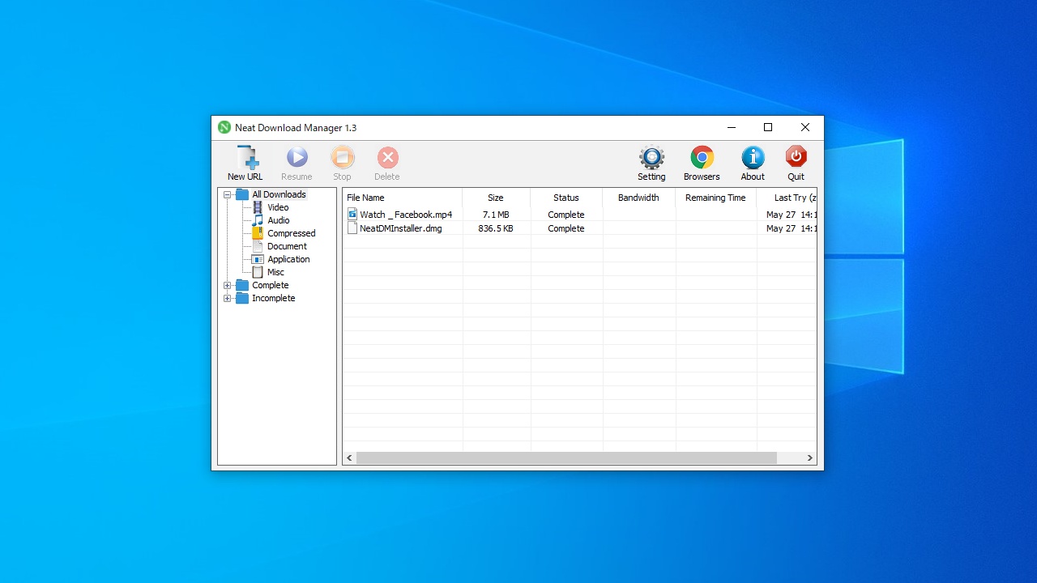Screen dimensions: 1037x583
Task: Click the Resume toolbar icon
Action: click(297, 157)
